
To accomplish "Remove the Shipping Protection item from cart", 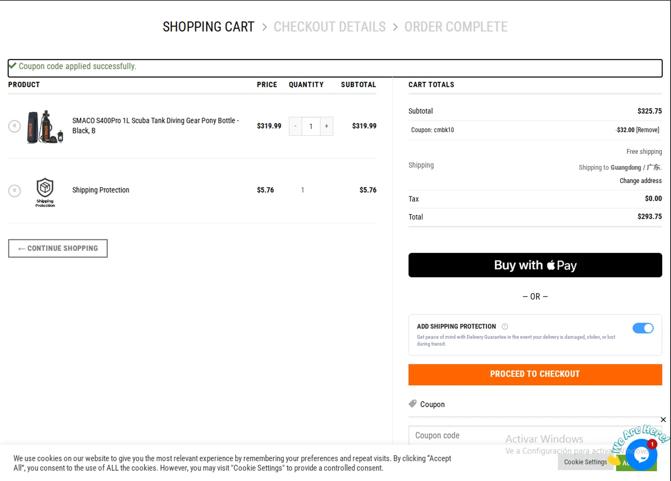I will pyautogui.click(x=14, y=191).
